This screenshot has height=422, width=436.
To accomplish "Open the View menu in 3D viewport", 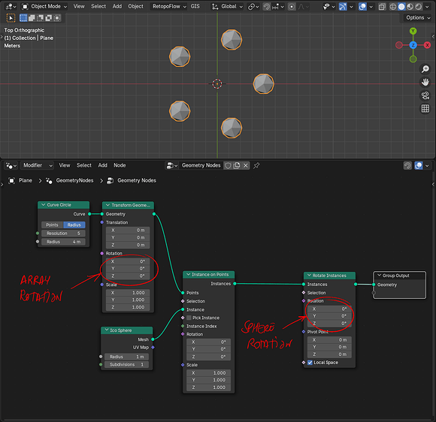I will coord(79,7).
